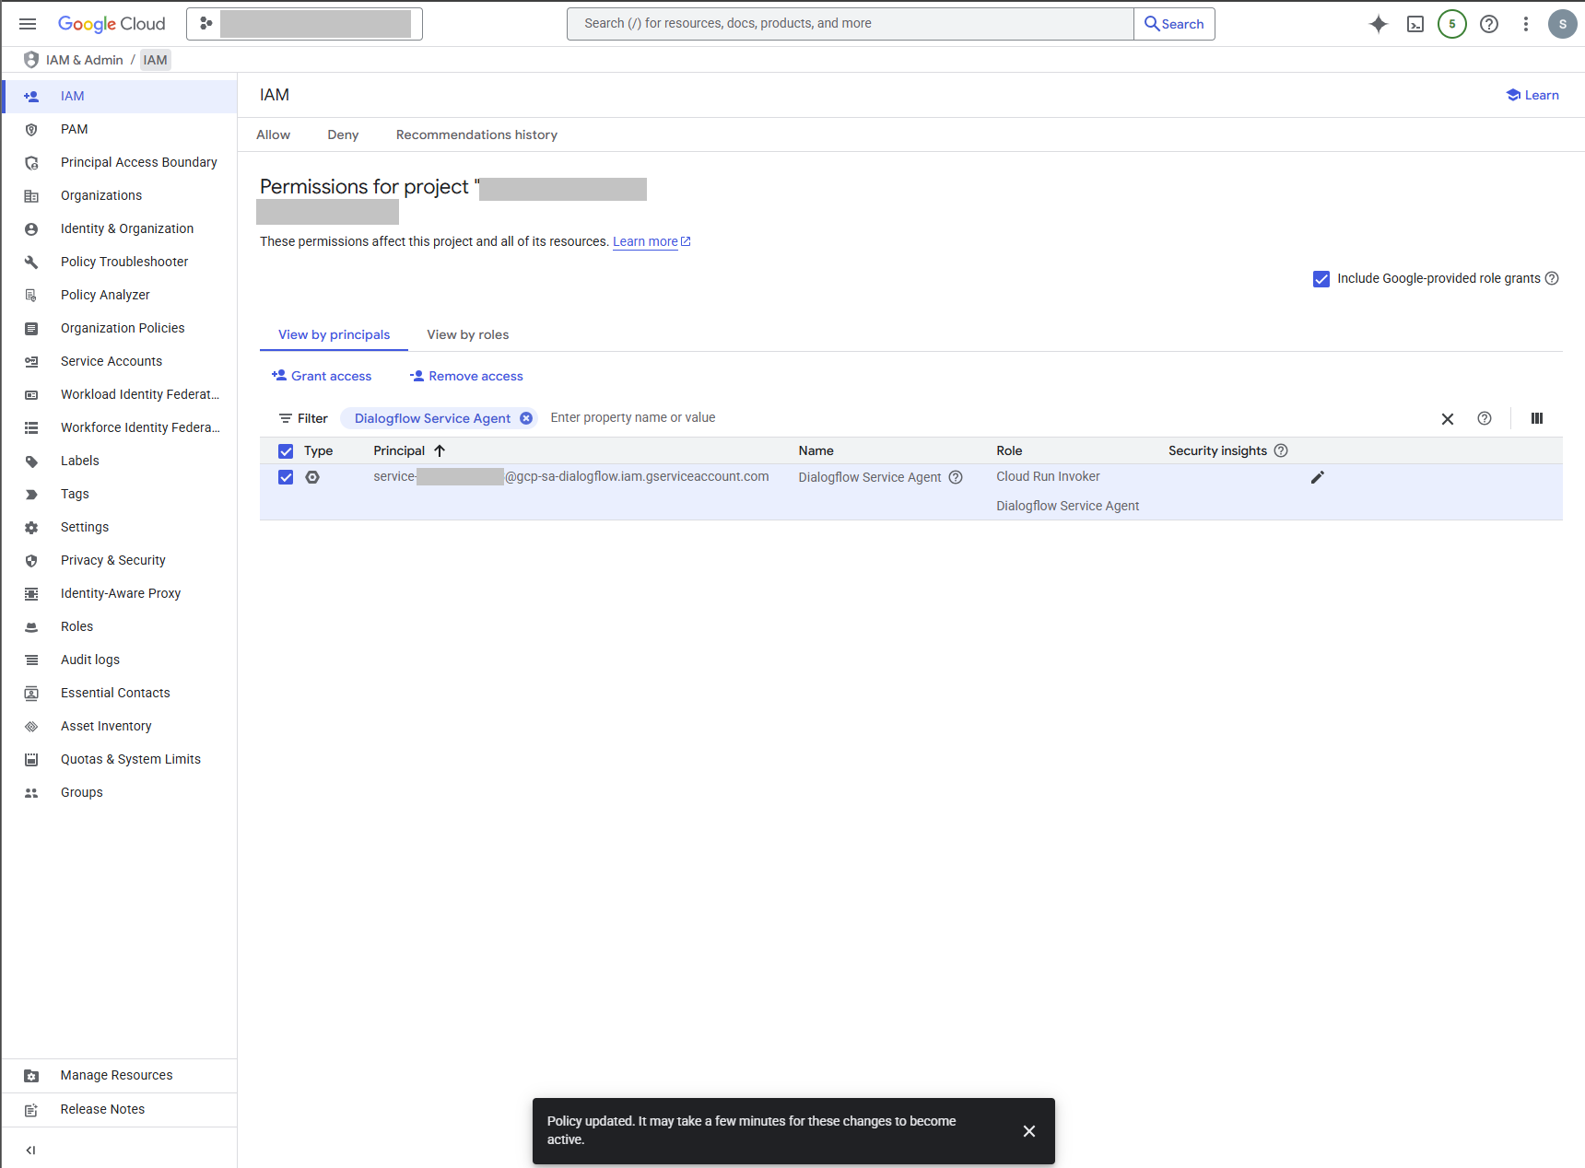The width and height of the screenshot is (1585, 1168).
Task: Open the notifications icon showing 5
Action: (1451, 24)
